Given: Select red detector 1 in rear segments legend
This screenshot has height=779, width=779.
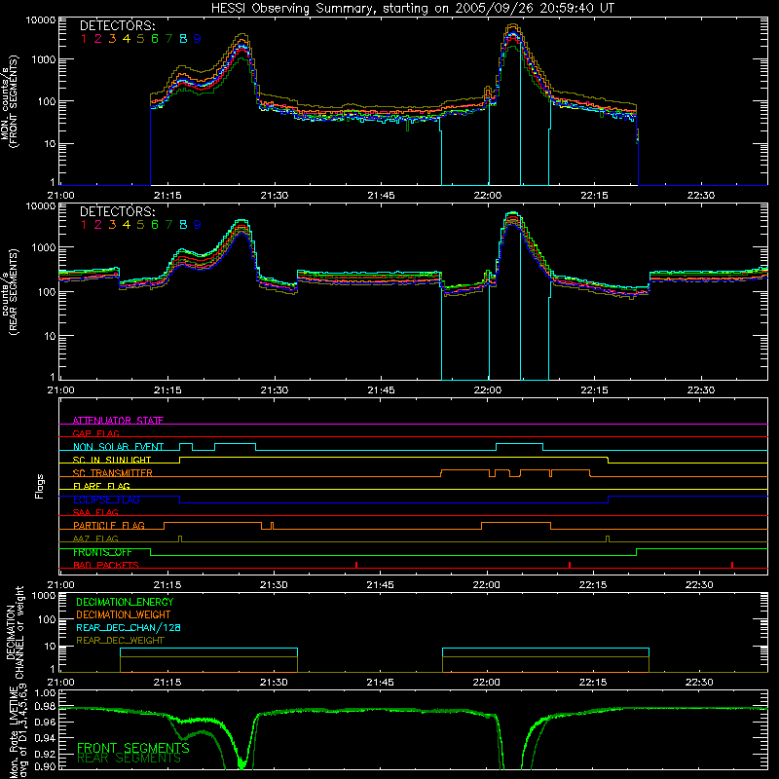Looking at the screenshot, I should pos(84,225).
